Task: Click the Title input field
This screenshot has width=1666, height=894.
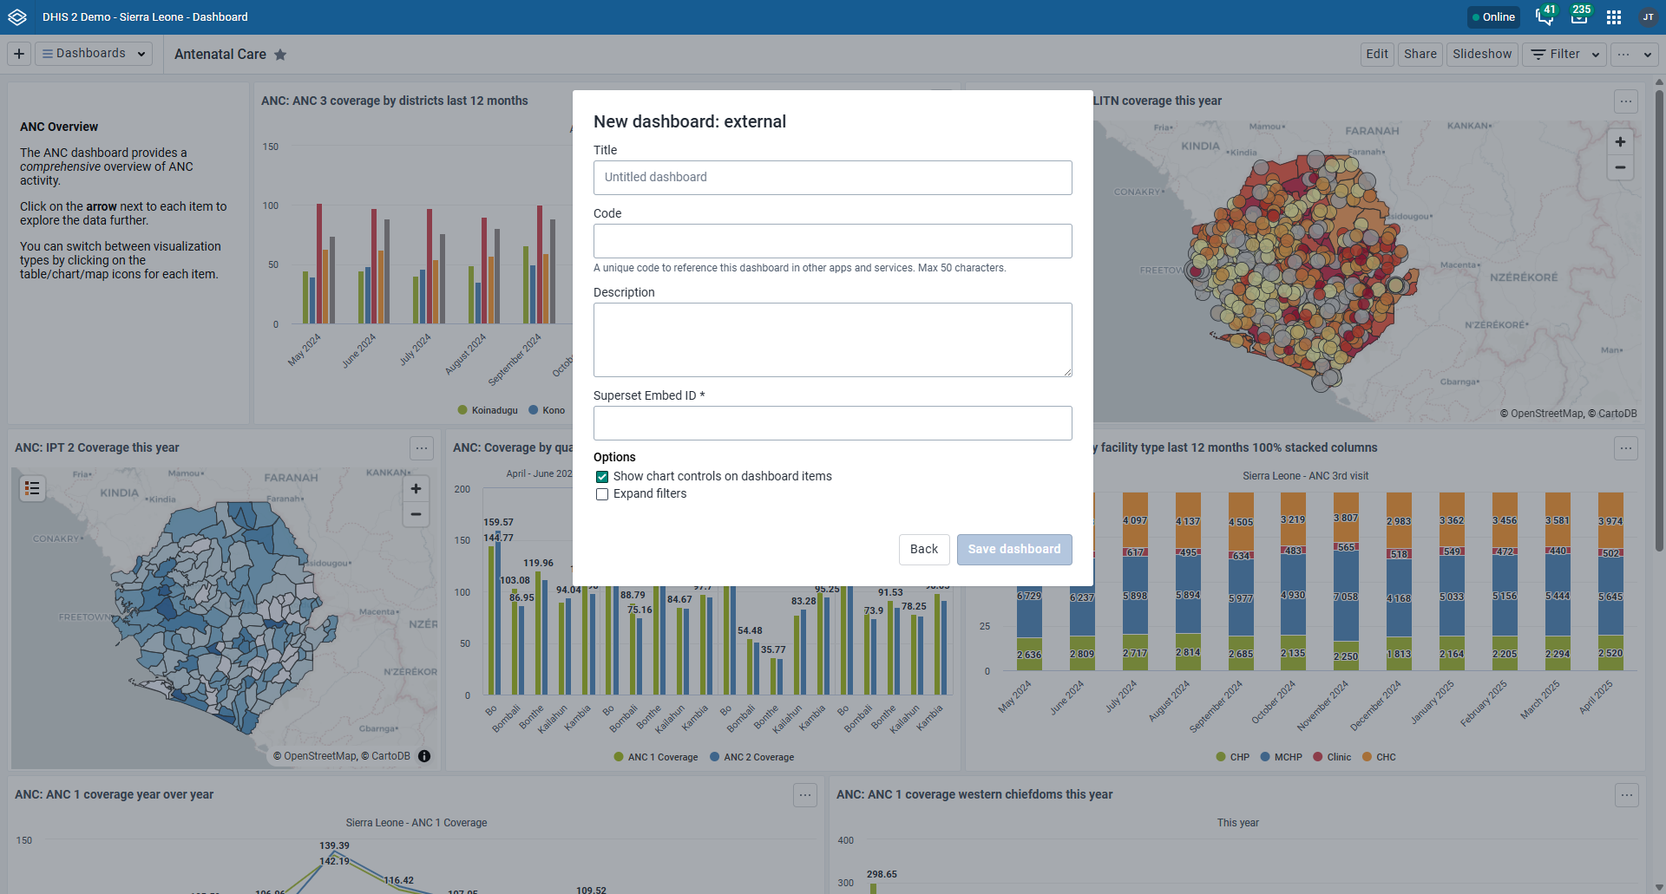Action: pos(833,178)
